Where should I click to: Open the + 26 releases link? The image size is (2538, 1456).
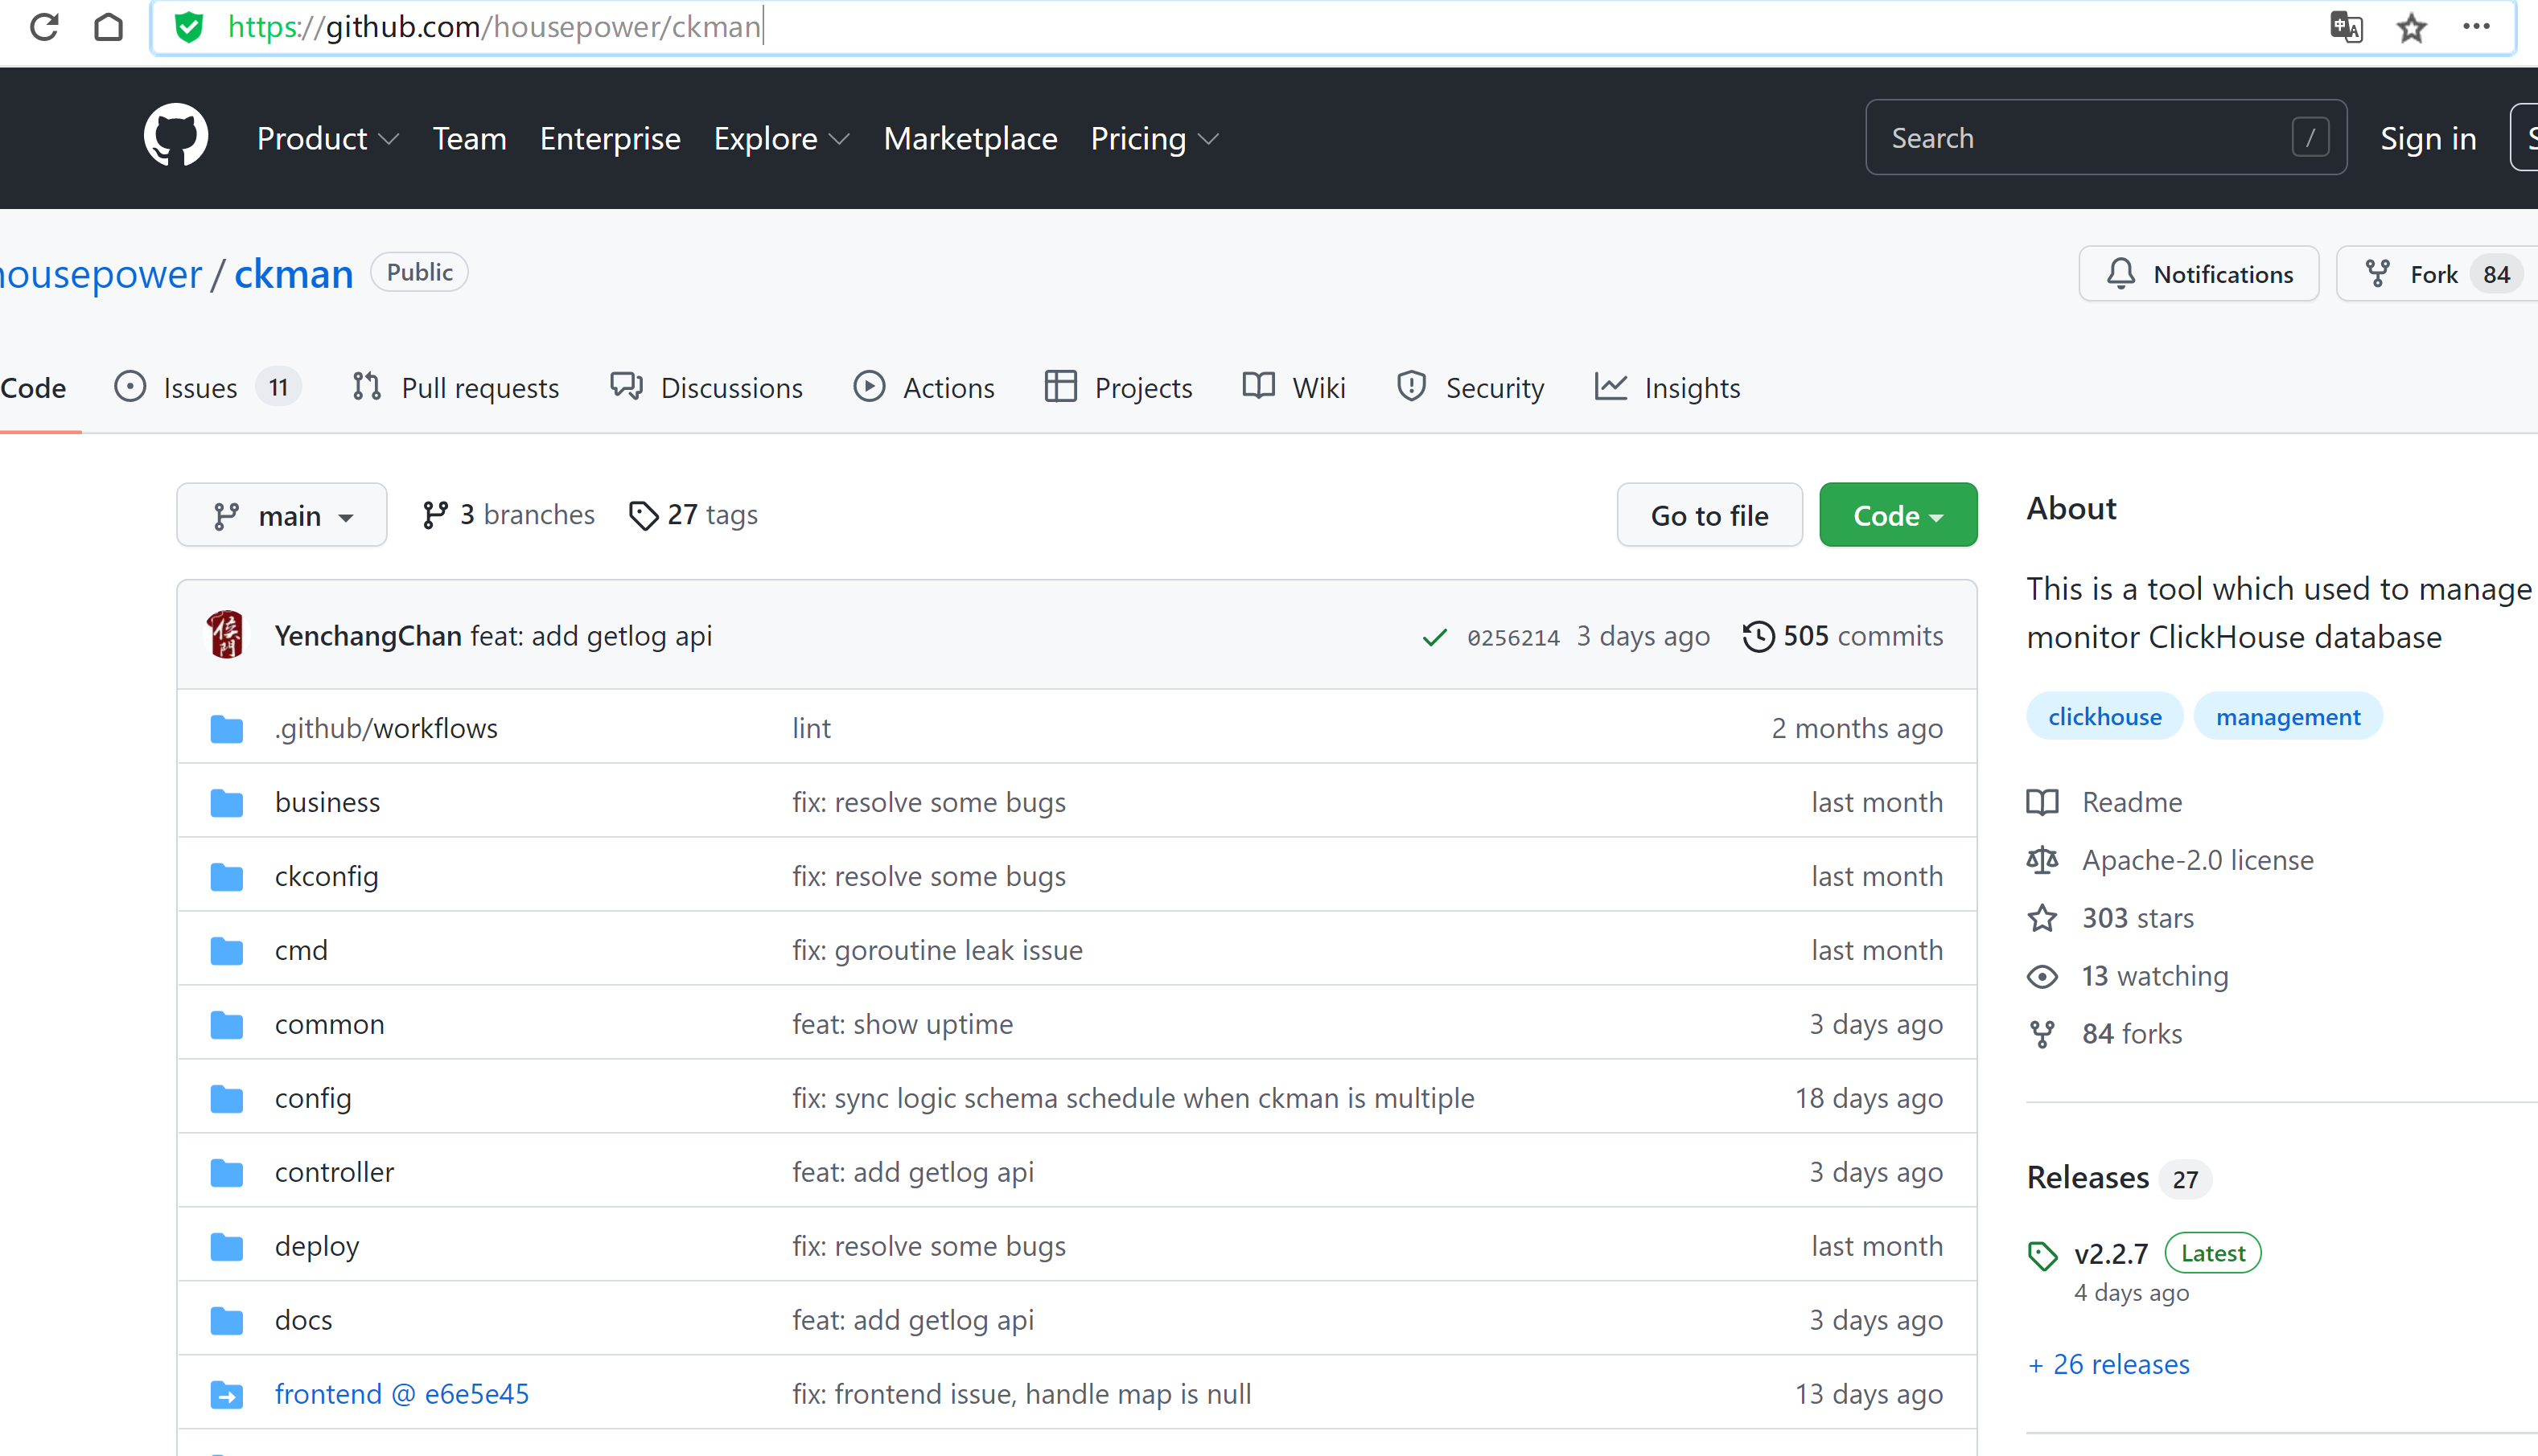pyautogui.click(x=2108, y=1365)
